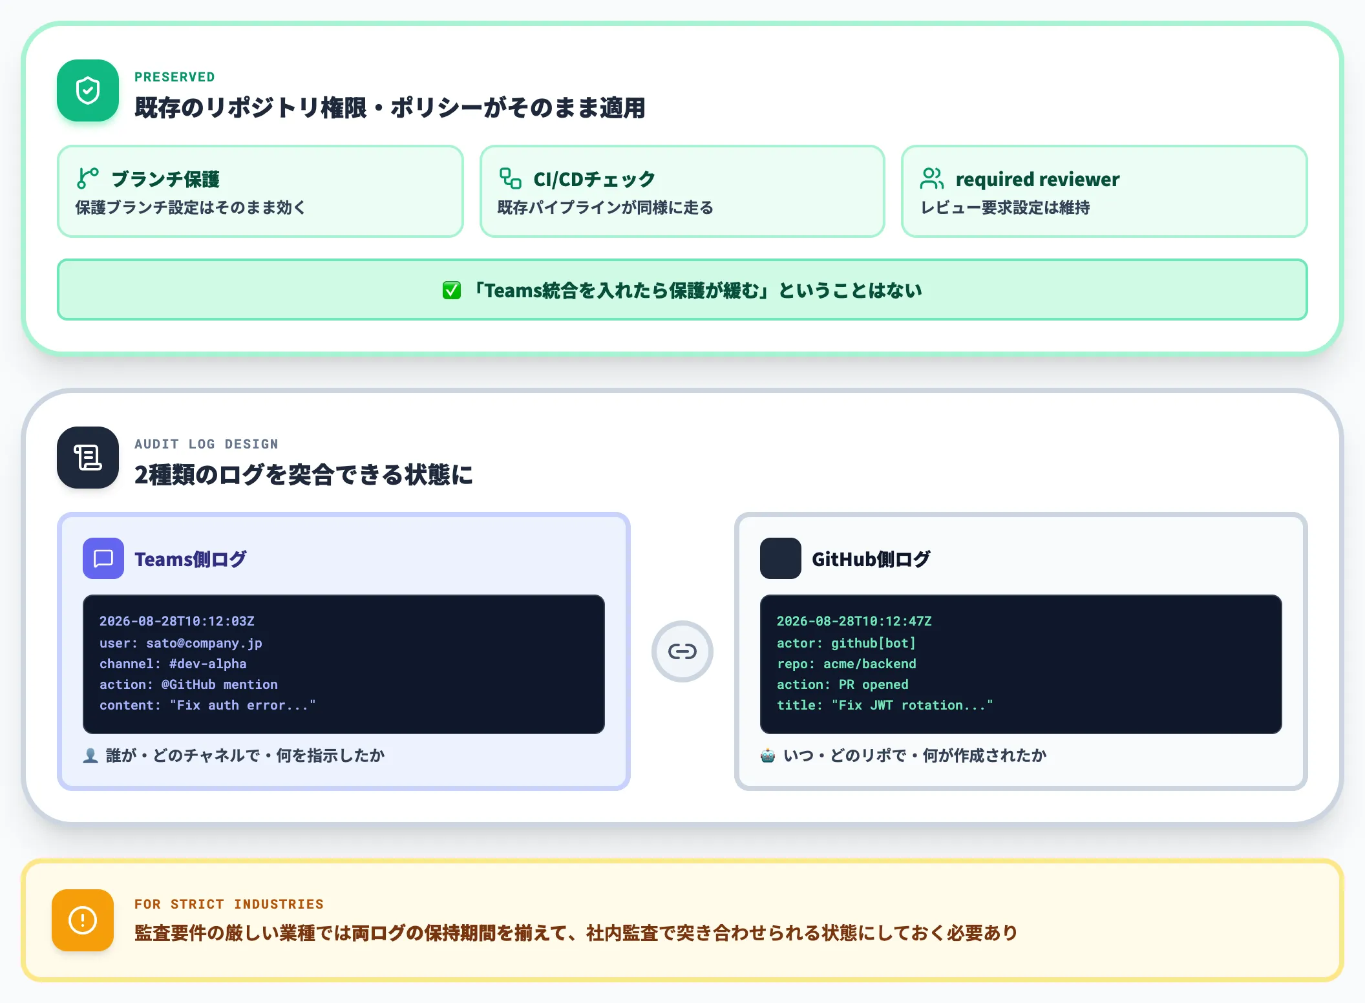Click the orange alert circle icon
The image size is (1365, 1003).
tap(83, 920)
